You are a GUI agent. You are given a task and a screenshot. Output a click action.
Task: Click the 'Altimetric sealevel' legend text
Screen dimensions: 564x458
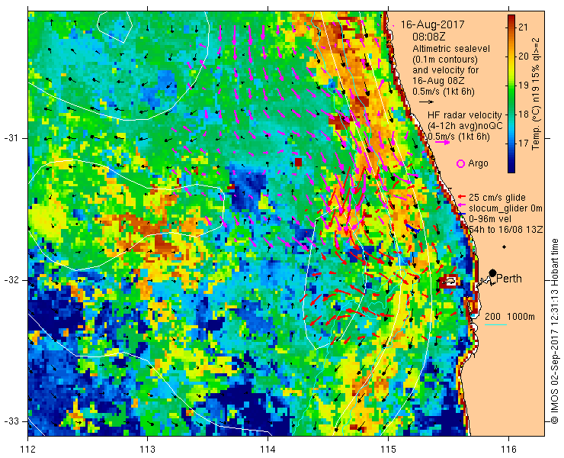click(x=451, y=49)
